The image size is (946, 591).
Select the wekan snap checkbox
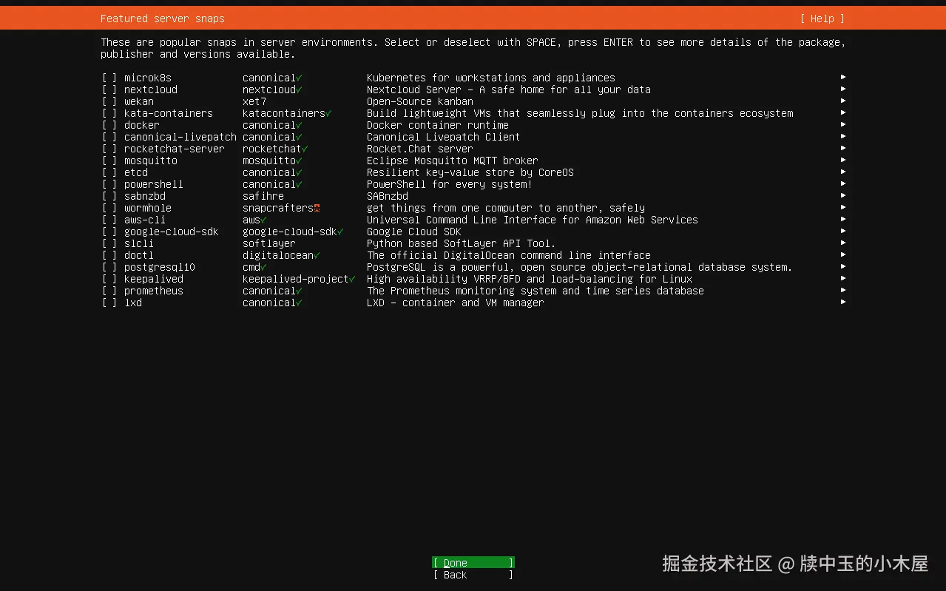coord(109,101)
